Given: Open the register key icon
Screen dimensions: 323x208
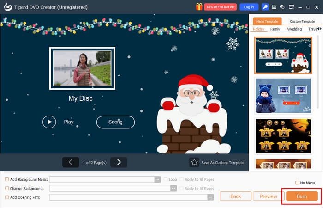Looking at the screenshot, I should point(265,7).
